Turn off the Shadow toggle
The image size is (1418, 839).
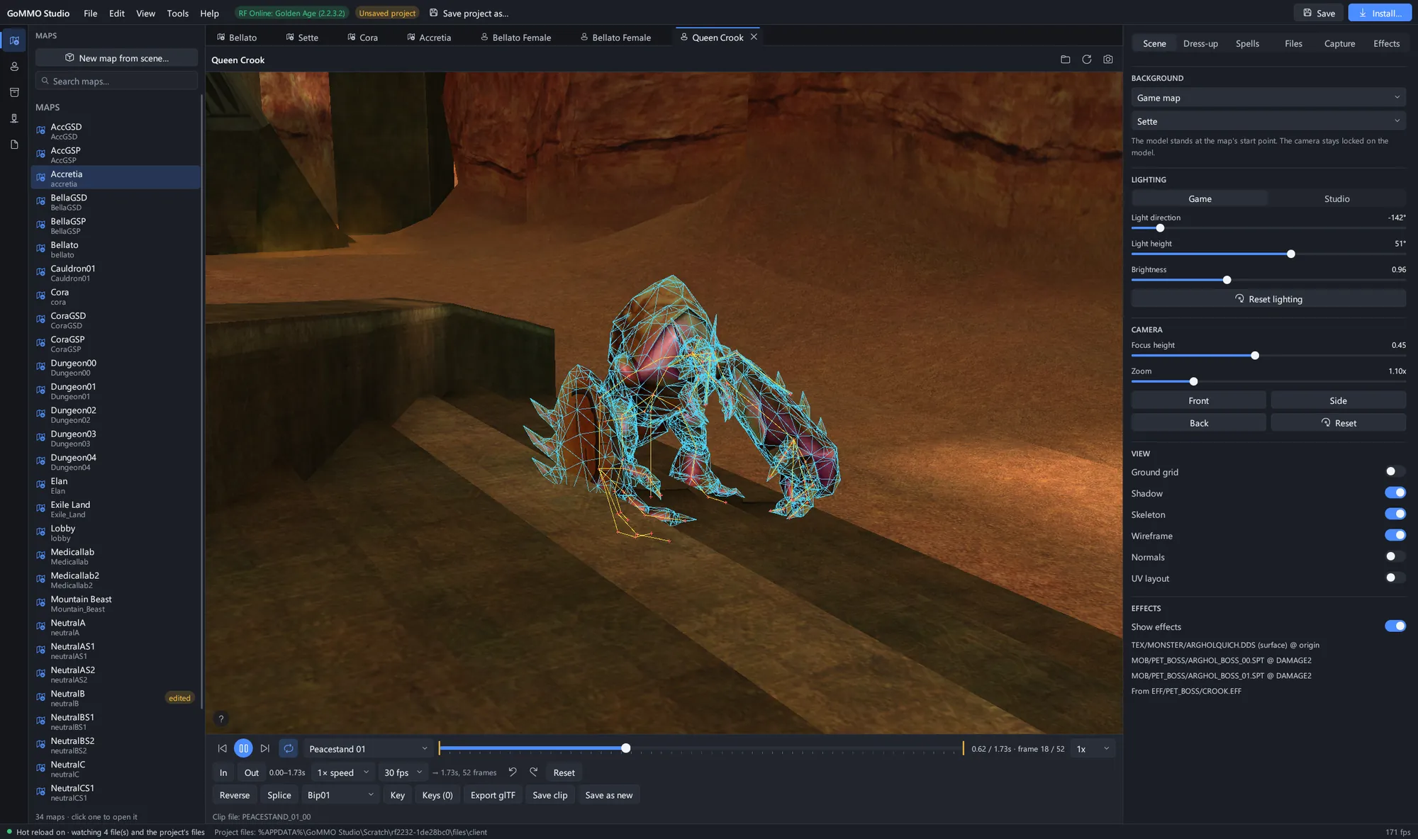[1395, 492]
